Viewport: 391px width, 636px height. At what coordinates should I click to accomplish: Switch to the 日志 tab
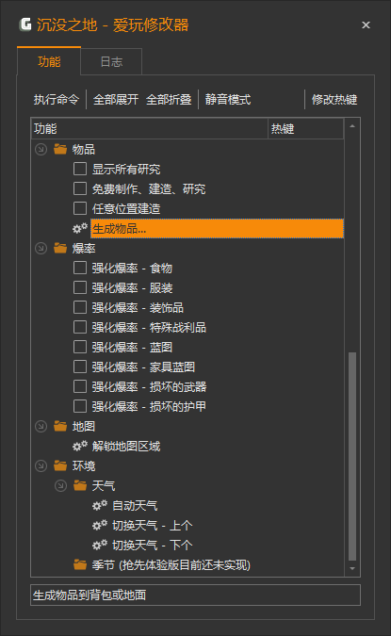coord(111,62)
